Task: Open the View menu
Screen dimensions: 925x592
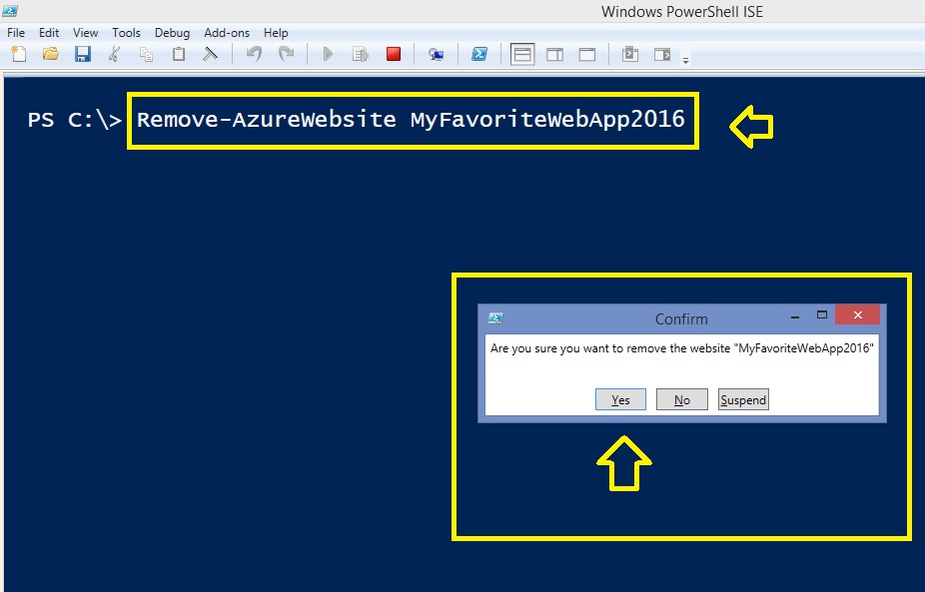Action: [86, 33]
